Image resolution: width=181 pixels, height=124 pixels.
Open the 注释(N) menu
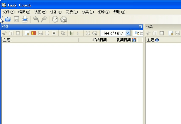tap(104, 12)
